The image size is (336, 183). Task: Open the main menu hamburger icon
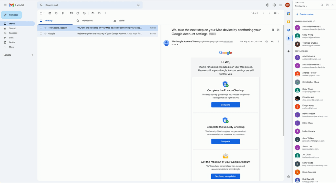tap(5, 5)
